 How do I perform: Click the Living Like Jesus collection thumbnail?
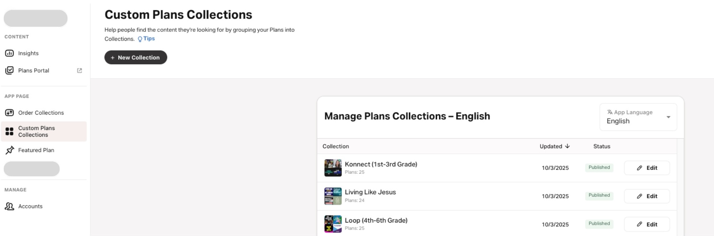333,196
